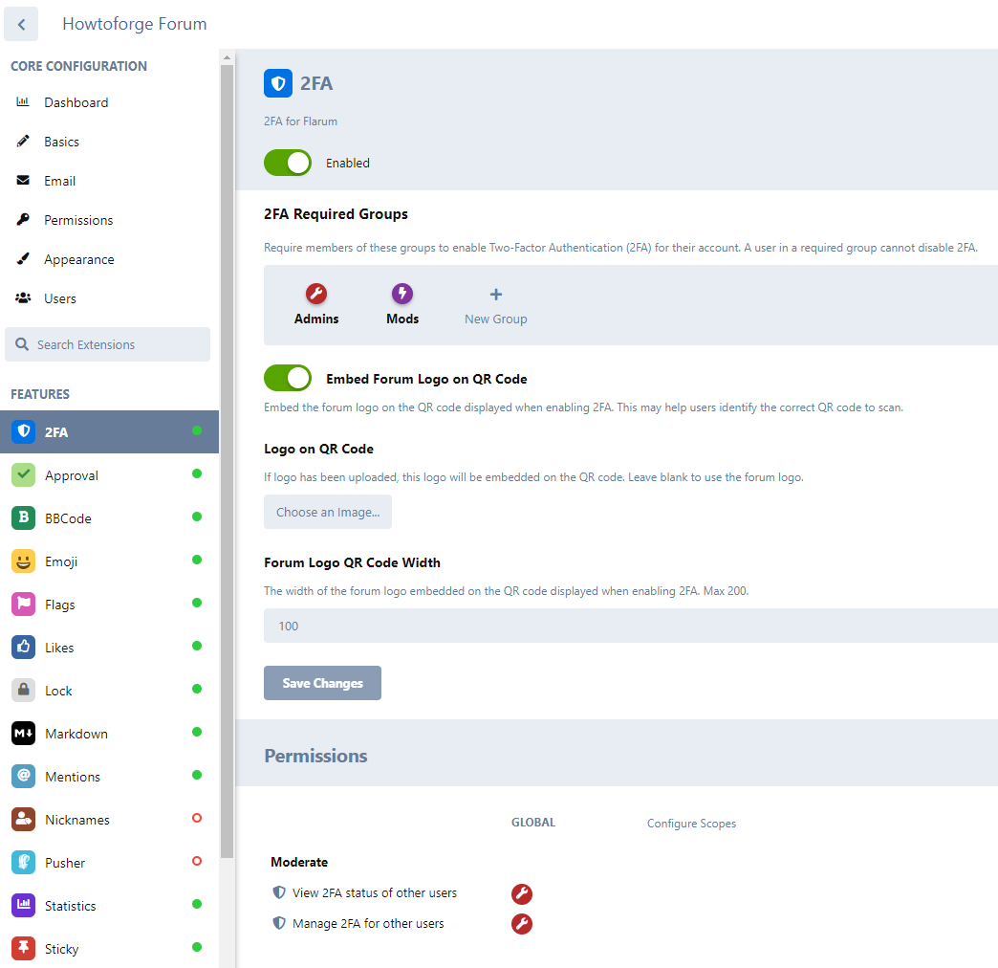This screenshot has height=968, width=998.
Task: Click the Emoji smiley icon
Action: (23, 561)
